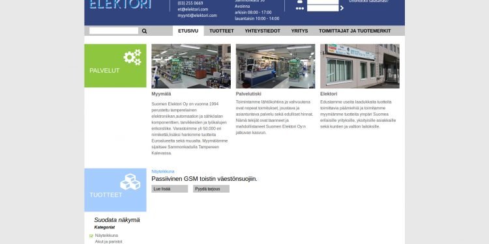The height and width of the screenshot is (244, 489).
Task: Click the cubes icon in Tuotteet tile
Action: point(130,182)
